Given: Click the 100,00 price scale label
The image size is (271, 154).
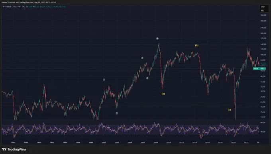Looking at the screenshot, I should point(263,55).
